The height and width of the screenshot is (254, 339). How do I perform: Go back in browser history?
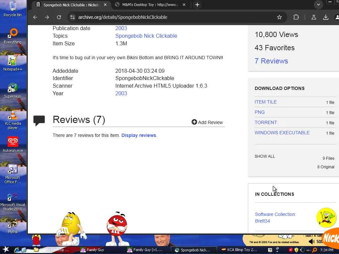tap(35, 17)
